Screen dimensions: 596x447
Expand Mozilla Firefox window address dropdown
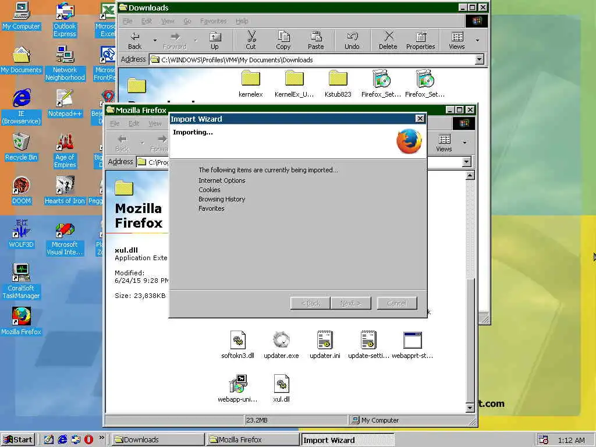(467, 162)
